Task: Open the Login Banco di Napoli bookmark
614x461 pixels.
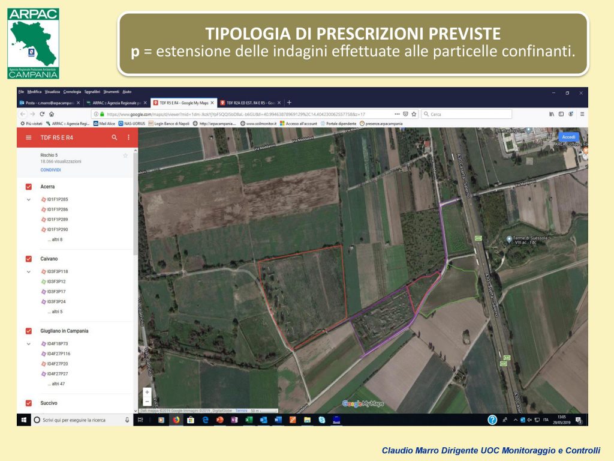Action: coord(168,124)
